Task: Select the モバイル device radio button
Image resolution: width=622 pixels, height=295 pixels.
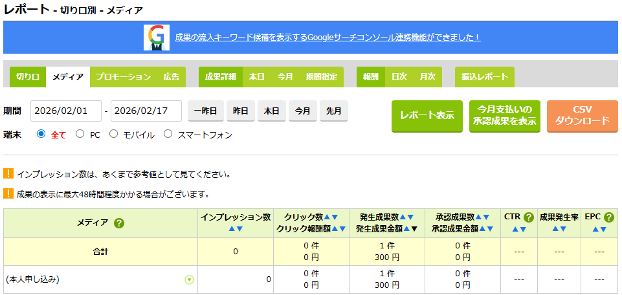Action: pos(113,134)
